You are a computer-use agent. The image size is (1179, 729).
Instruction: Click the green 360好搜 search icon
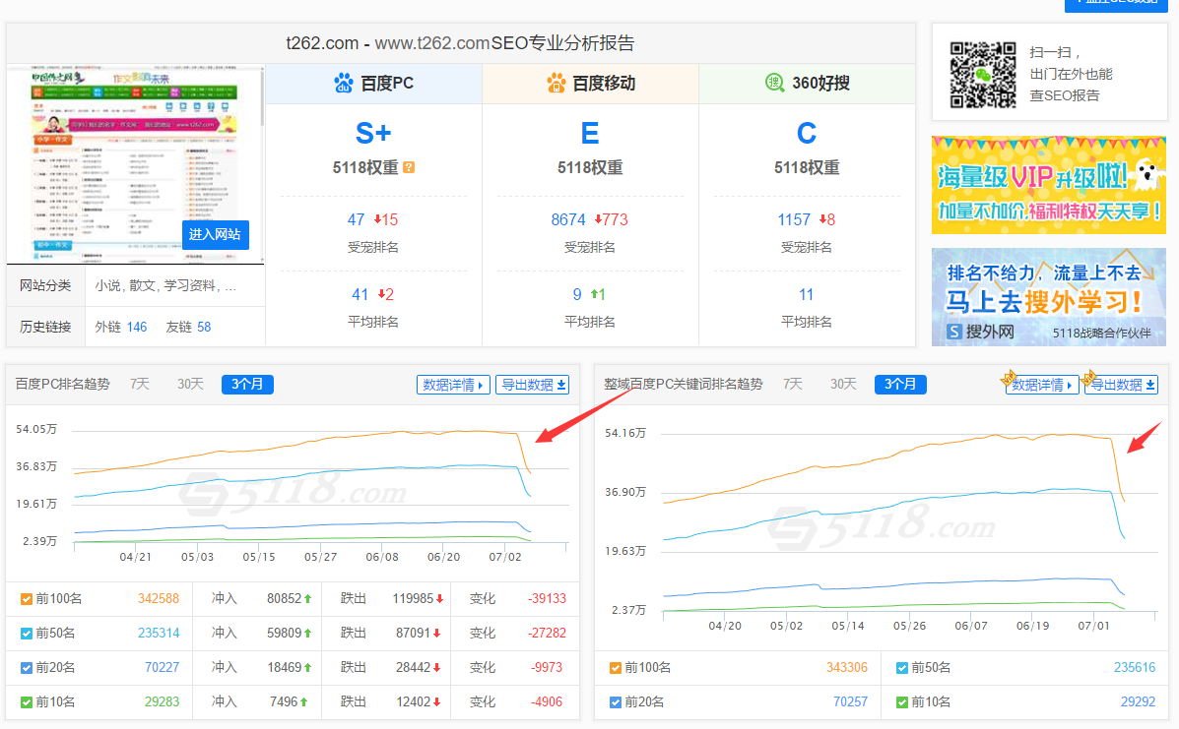tap(774, 83)
